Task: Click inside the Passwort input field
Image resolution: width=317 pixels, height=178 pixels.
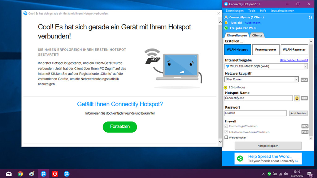Action: click(255, 113)
